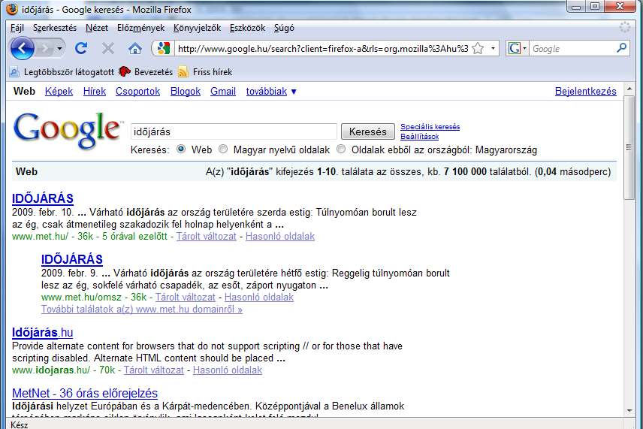The height and width of the screenshot is (429, 643).
Task: Open Tárolt változat for idojaras.hu result
Action: [154, 370]
